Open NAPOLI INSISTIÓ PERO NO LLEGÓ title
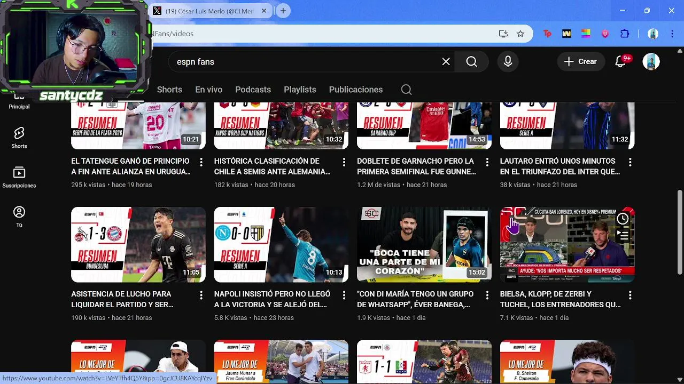 pos(273,299)
